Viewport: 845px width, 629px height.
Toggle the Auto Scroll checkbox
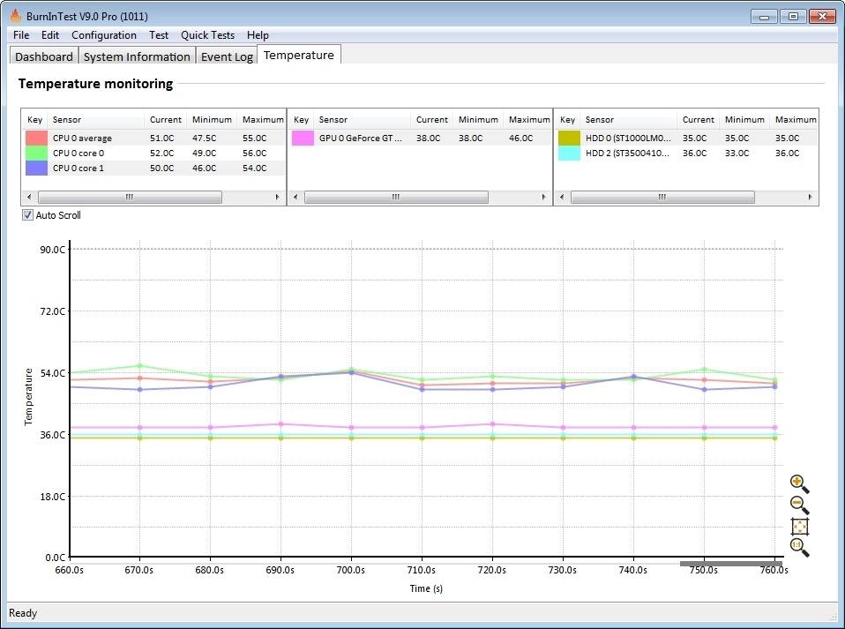(27, 215)
